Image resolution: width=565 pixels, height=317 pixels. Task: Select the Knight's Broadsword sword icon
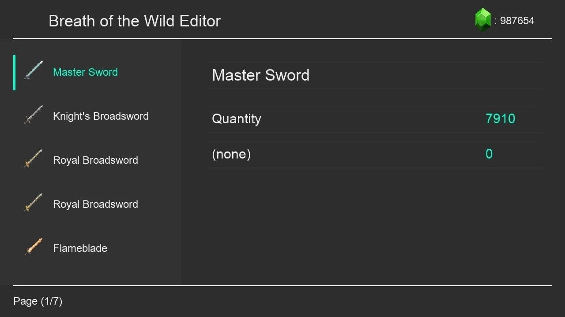click(33, 115)
